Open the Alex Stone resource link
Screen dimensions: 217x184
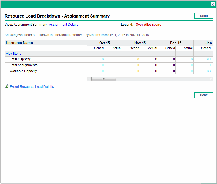pos(13,54)
